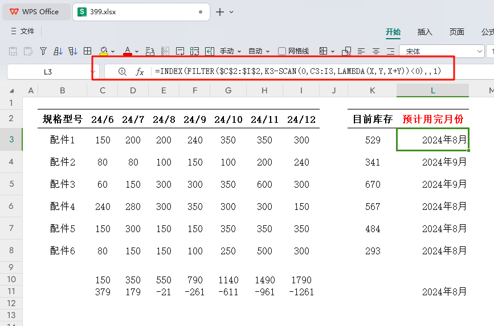Select row 3 header
This screenshot has width=494, height=326.
11,139
